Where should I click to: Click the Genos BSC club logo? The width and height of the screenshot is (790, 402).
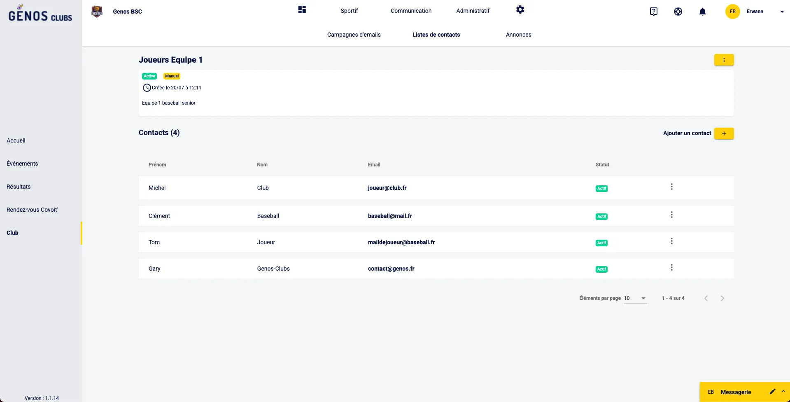pos(97,12)
